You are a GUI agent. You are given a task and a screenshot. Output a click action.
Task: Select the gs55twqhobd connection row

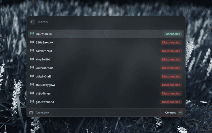[106, 102]
